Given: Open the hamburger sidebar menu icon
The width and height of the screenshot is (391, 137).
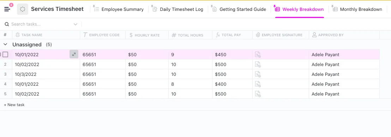Looking at the screenshot, I should point(7,9).
